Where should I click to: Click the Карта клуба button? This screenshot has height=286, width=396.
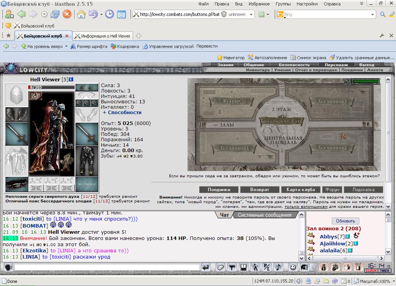click(300, 190)
